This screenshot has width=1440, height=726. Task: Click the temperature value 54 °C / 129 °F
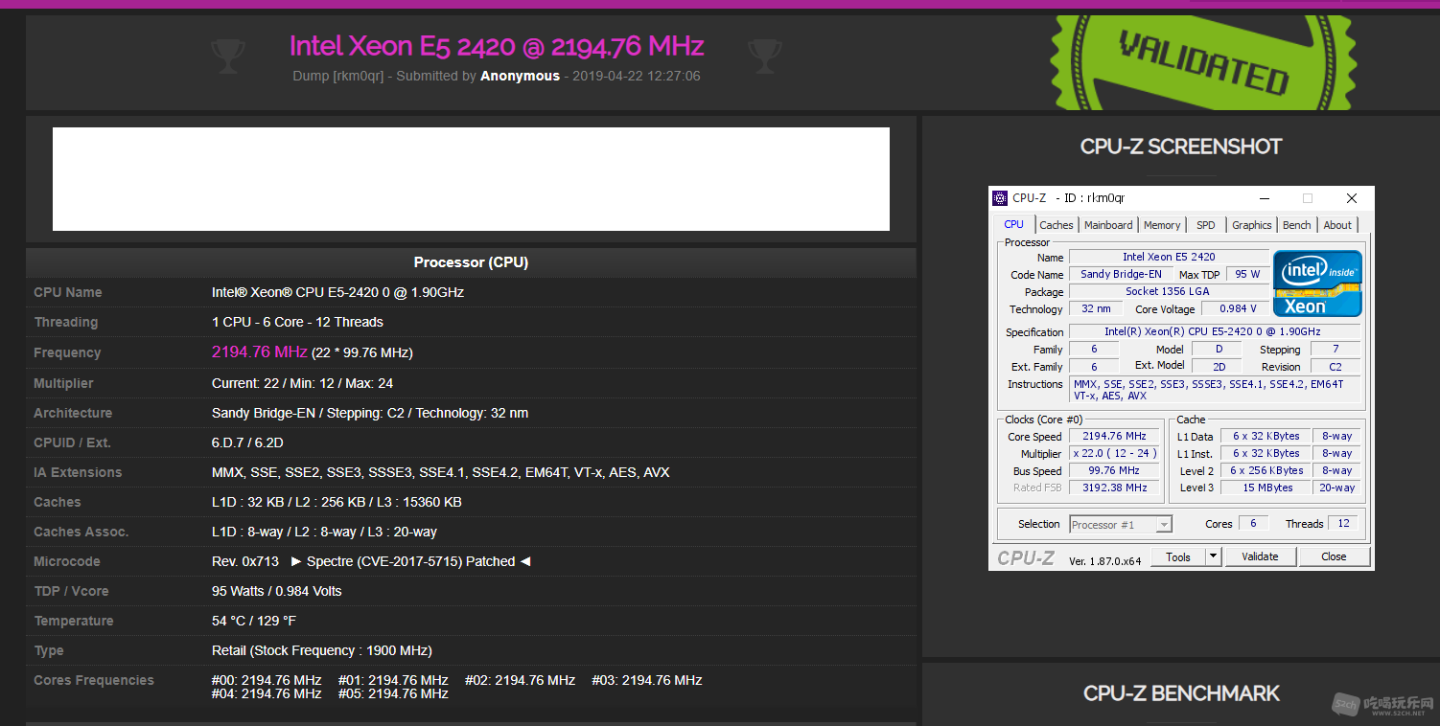click(x=254, y=621)
